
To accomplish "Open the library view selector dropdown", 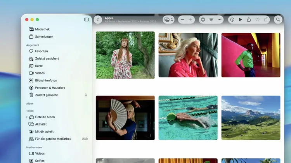I will tap(168, 19).
